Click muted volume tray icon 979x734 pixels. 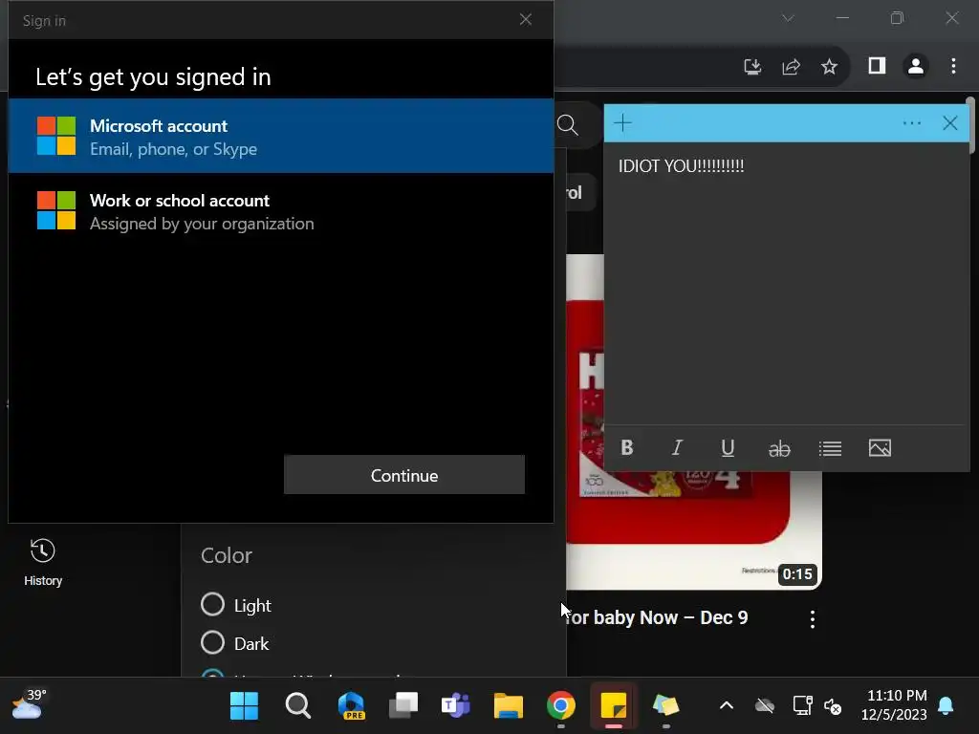pos(833,706)
